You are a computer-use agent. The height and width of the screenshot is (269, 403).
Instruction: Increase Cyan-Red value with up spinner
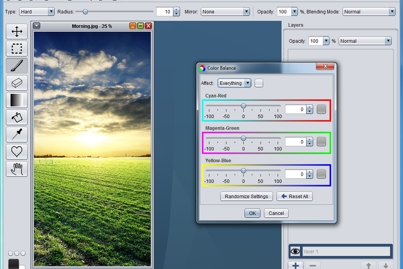point(309,107)
